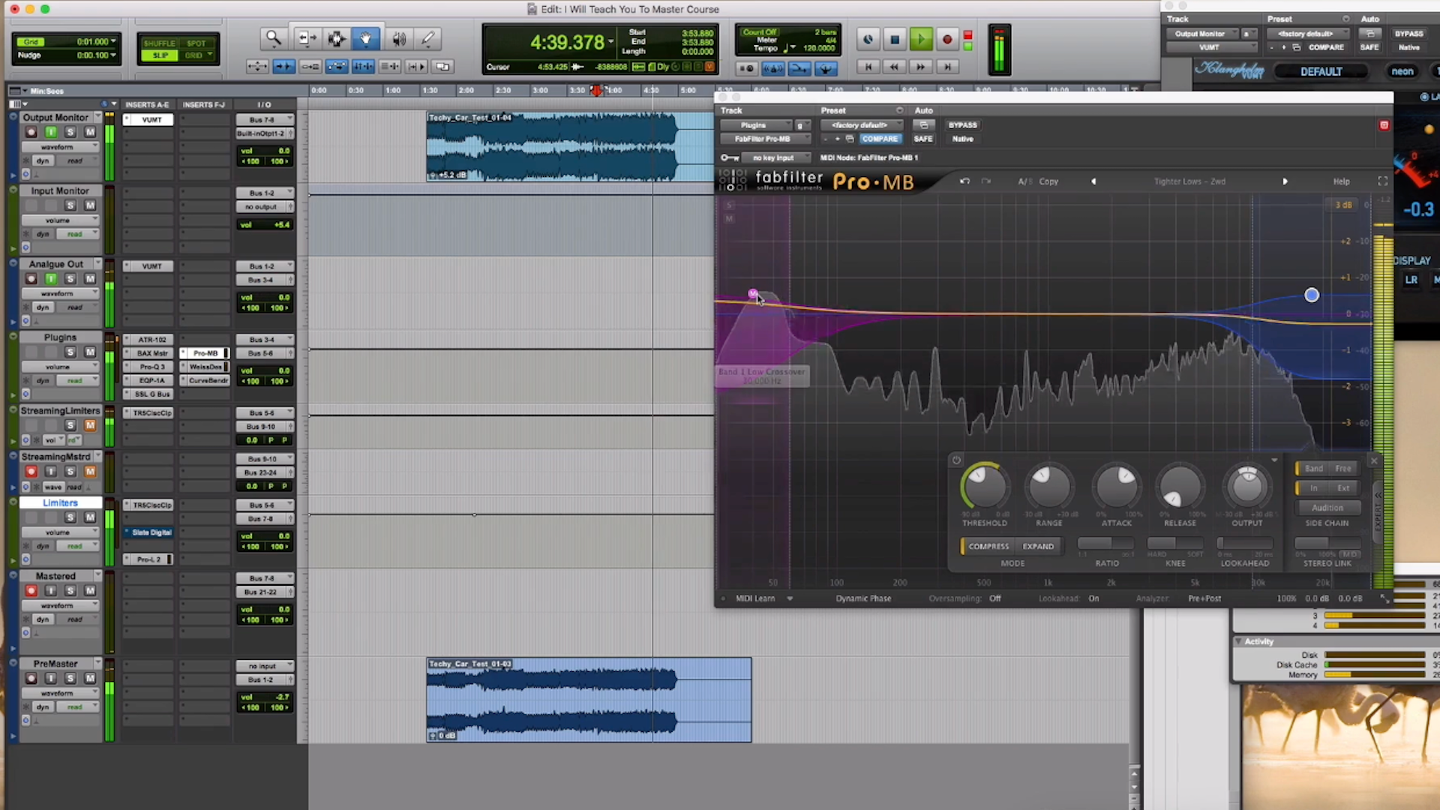Click the BYPASS button in Pro-MB header
Image resolution: width=1440 pixels, height=810 pixels.
962,125
